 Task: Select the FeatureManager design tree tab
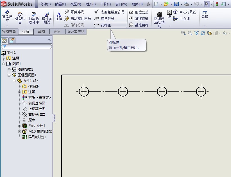[x=4, y=41]
